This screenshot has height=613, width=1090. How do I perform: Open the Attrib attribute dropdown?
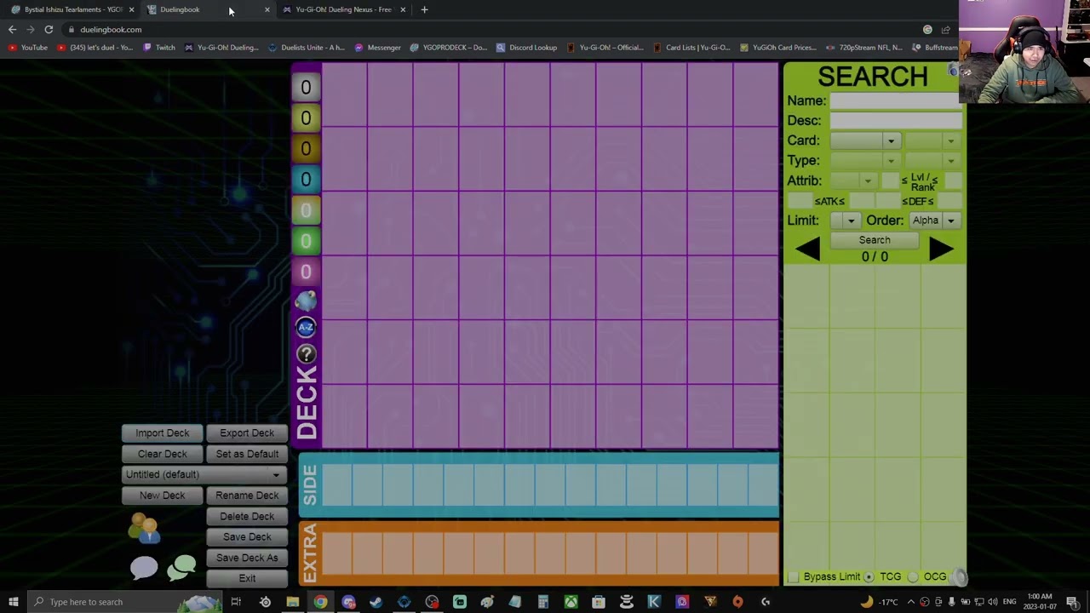pos(852,180)
